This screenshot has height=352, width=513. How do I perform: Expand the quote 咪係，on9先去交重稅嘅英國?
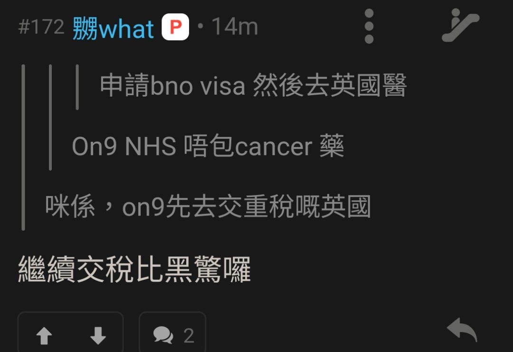tap(208, 206)
